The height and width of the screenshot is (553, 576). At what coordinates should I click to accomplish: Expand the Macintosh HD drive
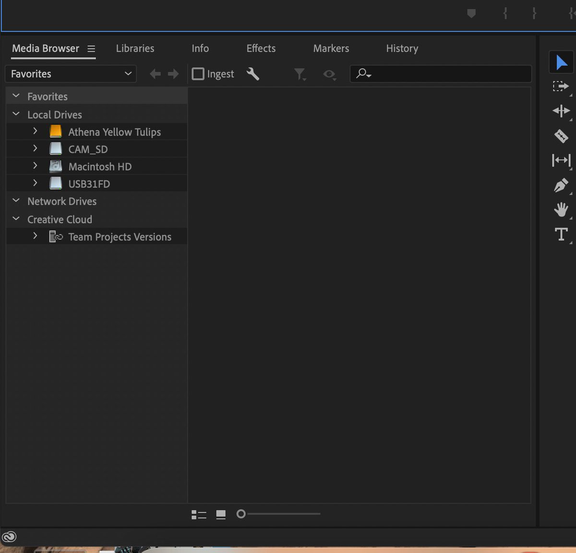35,165
